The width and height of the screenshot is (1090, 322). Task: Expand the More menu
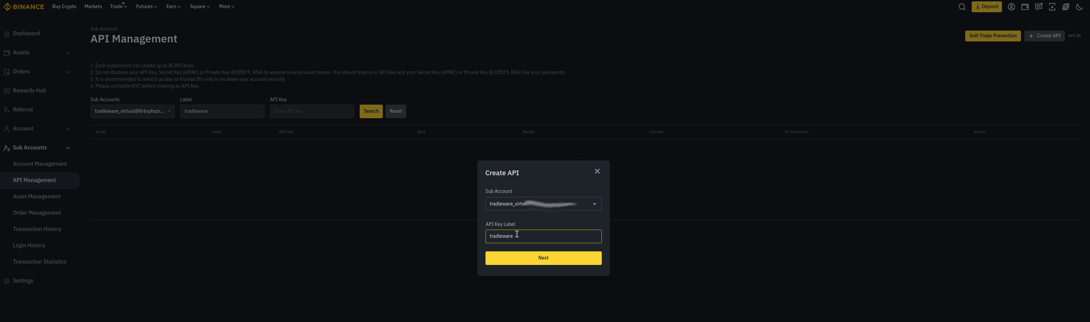point(226,7)
